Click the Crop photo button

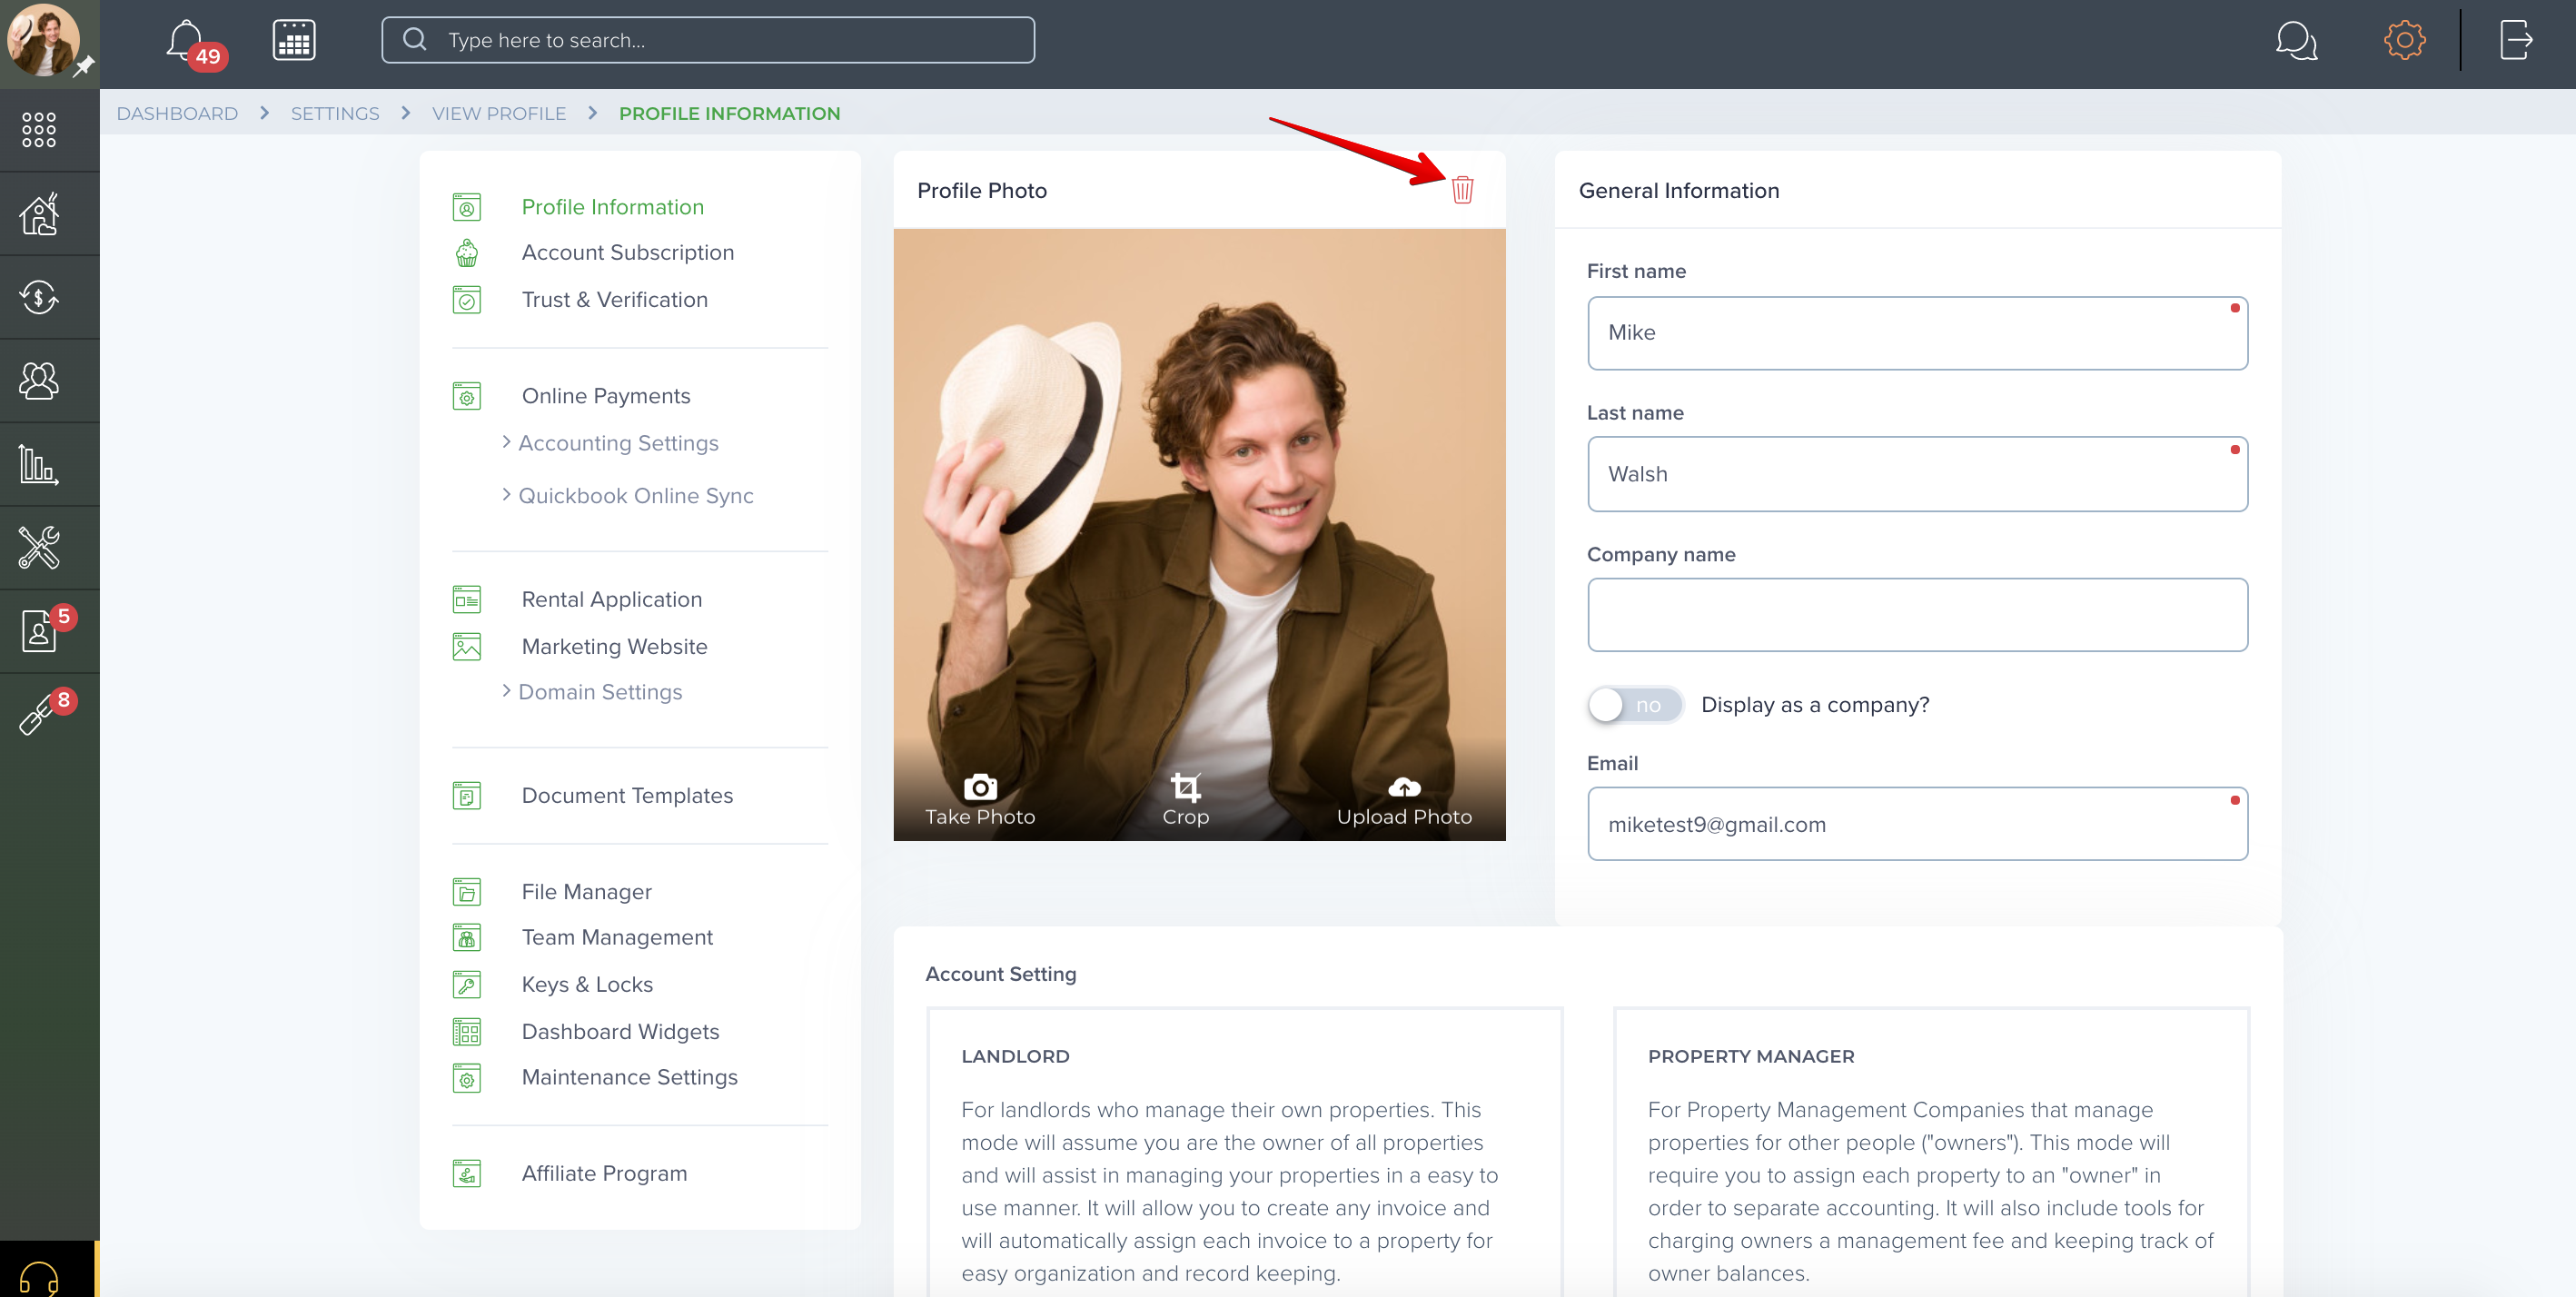(1185, 800)
